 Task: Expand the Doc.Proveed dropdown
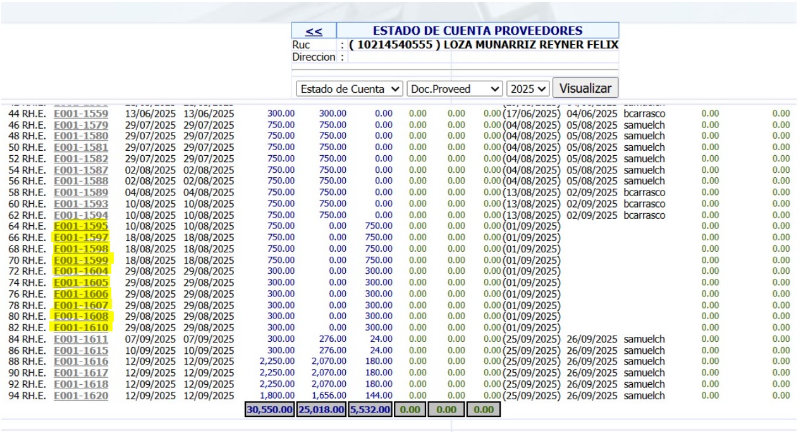tap(455, 89)
